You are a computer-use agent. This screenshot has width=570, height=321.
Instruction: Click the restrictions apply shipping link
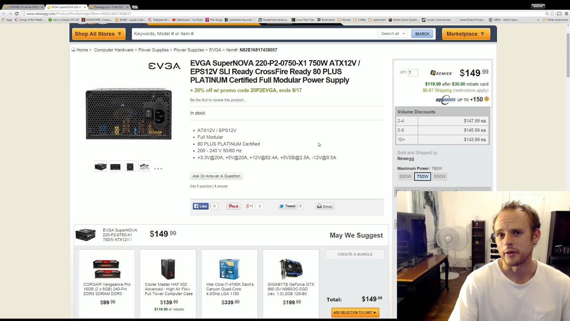pyautogui.click(x=471, y=91)
